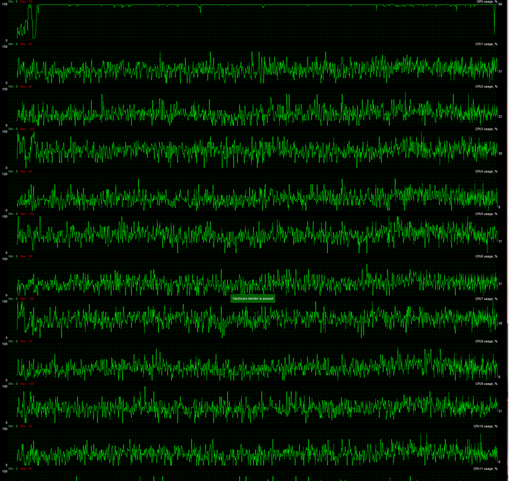Click inside the CPU2 usage graph

253,108
